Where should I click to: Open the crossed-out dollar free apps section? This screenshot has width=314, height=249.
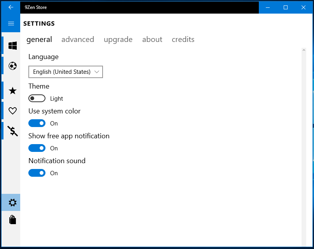12,131
